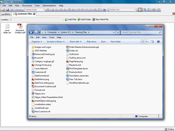Click the Delete X toolbar icon

[x=65, y=10]
